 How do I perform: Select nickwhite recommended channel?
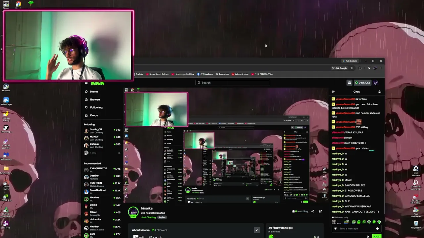(102, 221)
